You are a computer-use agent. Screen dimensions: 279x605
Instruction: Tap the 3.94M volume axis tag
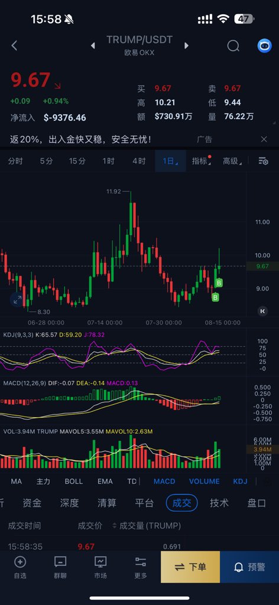(x=262, y=450)
